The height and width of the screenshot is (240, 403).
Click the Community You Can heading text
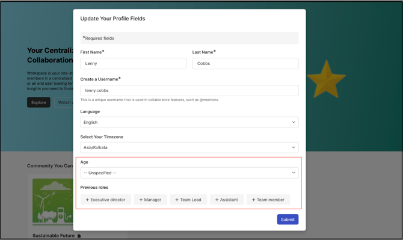point(50,166)
